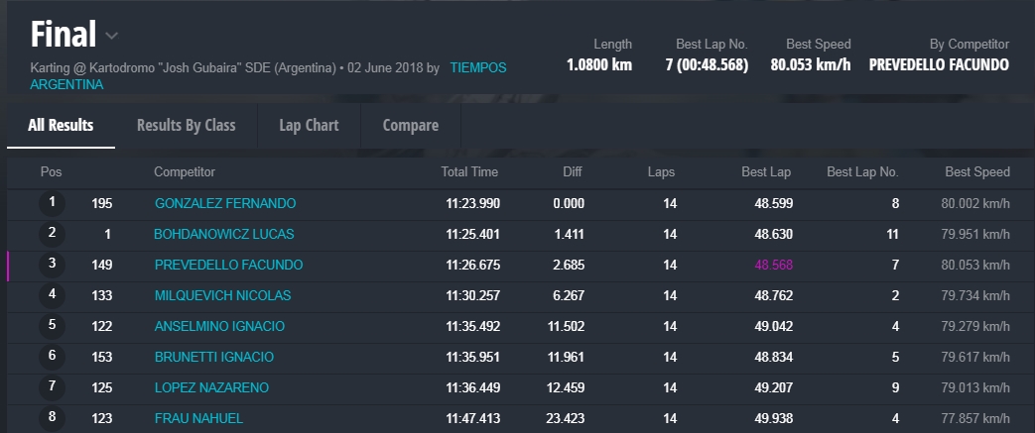Select the All Results tab
Screen dimensions: 1035x433
(61, 125)
